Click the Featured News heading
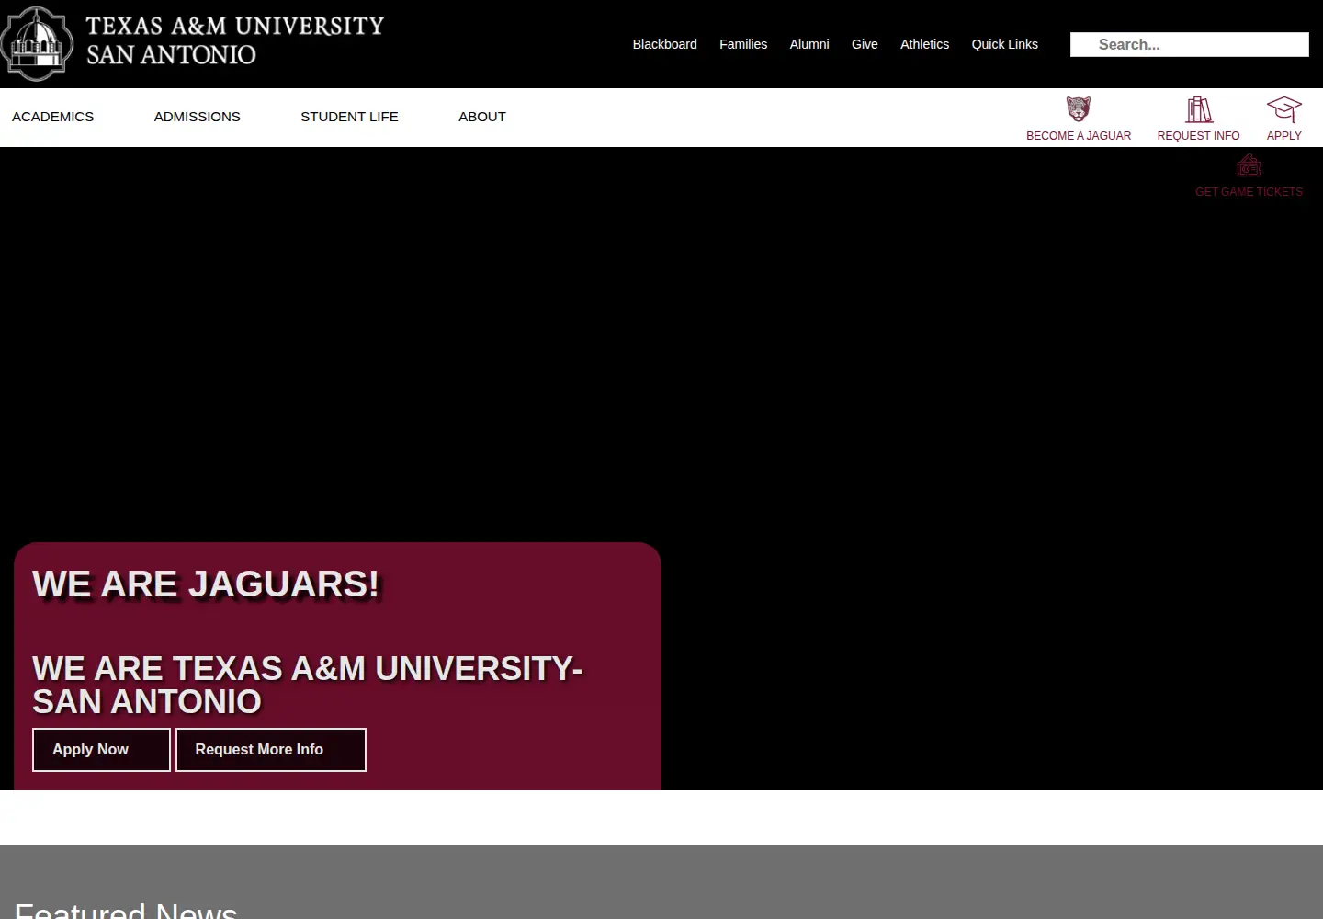 (126, 910)
